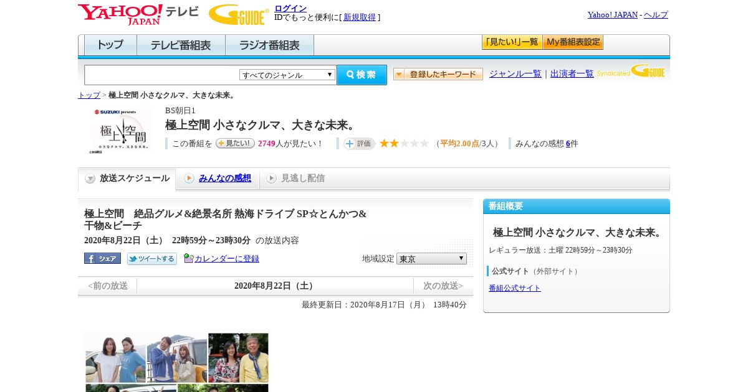The height and width of the screenshot is (392, 748).
Task: Switch to みんなの感想 tab
Action: (x=224, y=178)
